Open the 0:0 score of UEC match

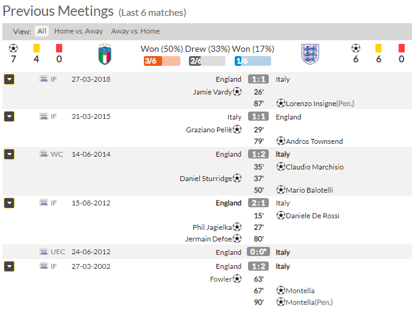point(258,252)
